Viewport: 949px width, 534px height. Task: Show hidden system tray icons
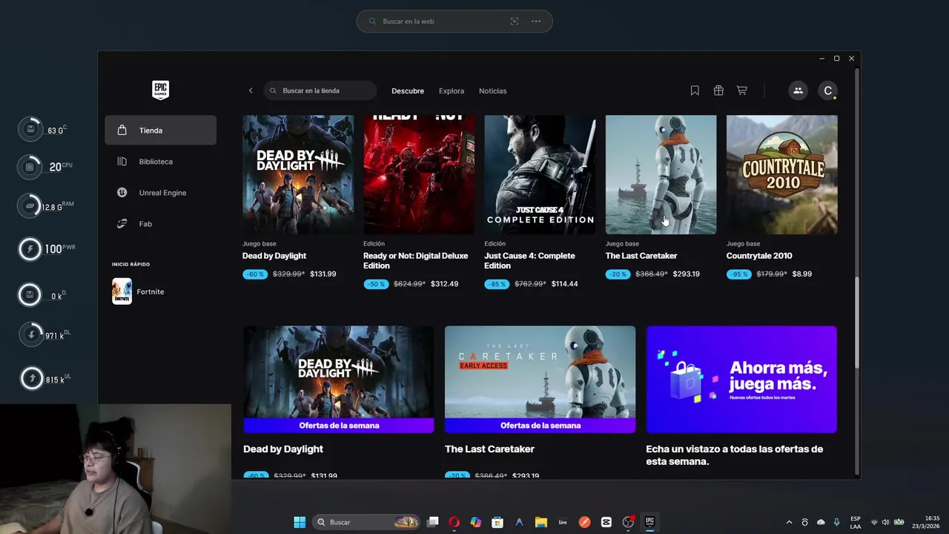coord(789,522)
